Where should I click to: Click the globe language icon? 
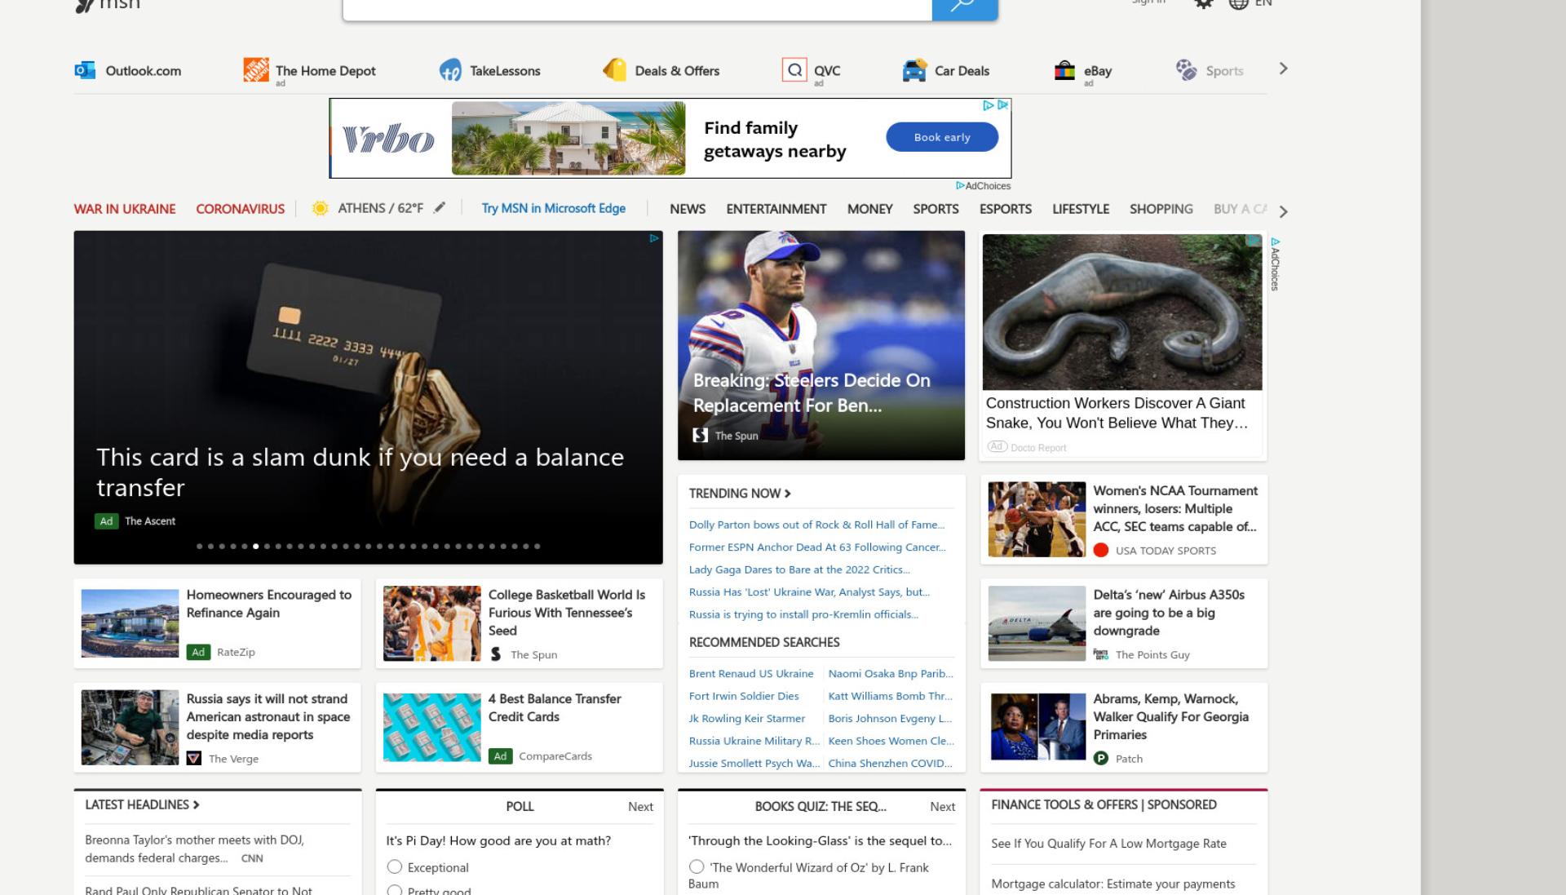point(1238,3)
